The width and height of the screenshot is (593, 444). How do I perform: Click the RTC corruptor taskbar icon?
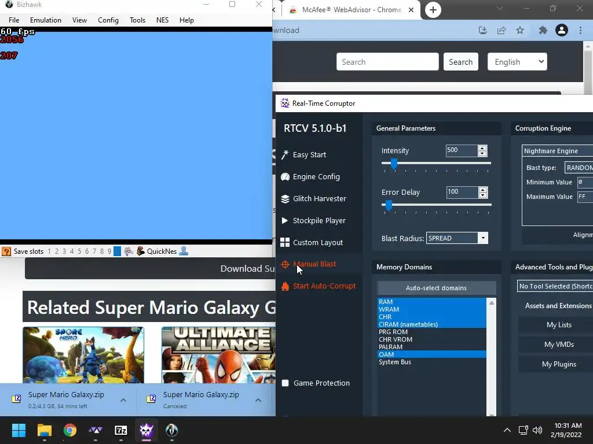pyautogui.click(x=147, y=430)
